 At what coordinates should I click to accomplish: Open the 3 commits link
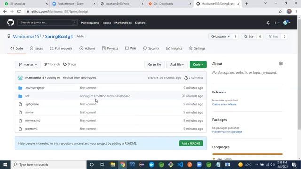click(193, 78)
